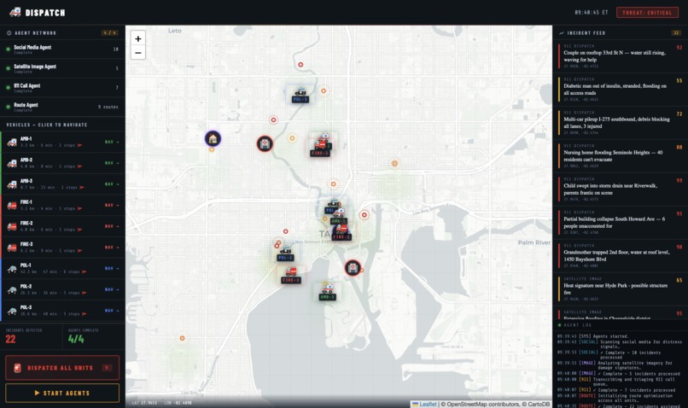Select the 911 Call Agent row
Viewport: 688px width, 408px height.
[62, 88]
